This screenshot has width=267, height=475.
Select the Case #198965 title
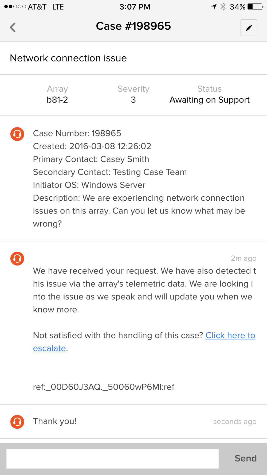pyautogui.click(x=133, y=26)
